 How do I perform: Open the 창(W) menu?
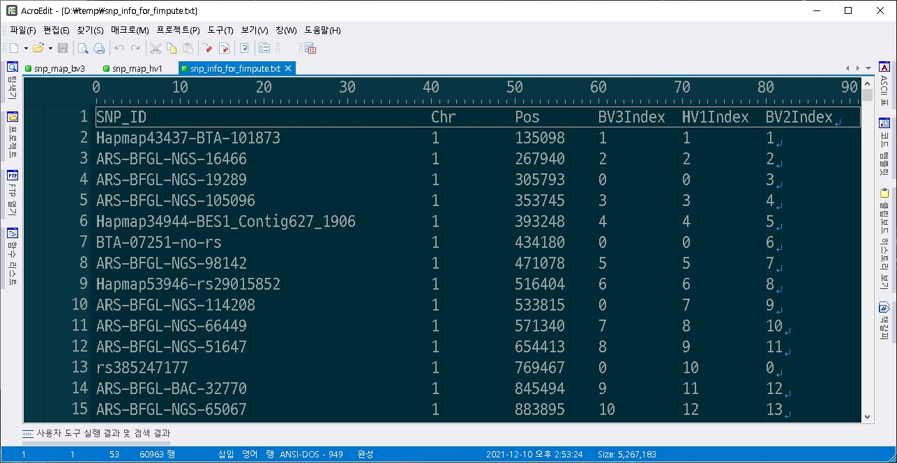[x=286, y=30]
